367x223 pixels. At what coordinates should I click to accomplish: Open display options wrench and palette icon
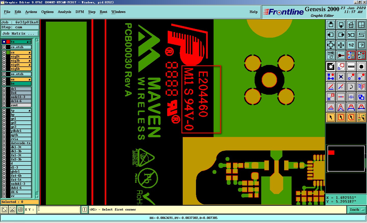[x=331, y=55]
